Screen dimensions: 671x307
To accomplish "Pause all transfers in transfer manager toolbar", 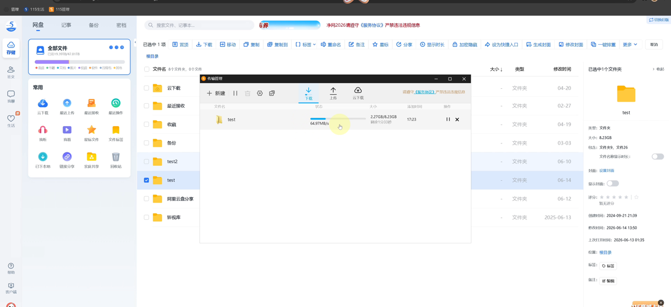I will pyautogui.click(x=235, y=93).
